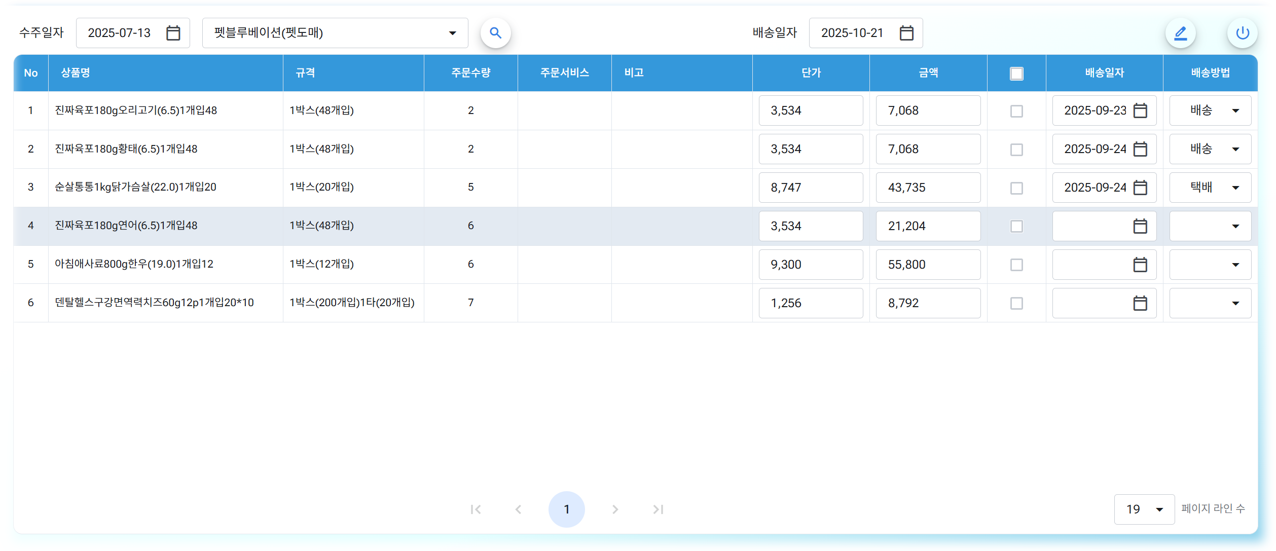The image size is (1276, 551).
Task: Open calendar icon in row 1 배송일자
Action: (1140, 111)
